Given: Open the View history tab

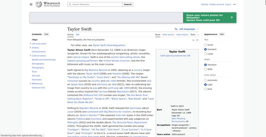Looking at the screenshot, I should click(182, 35).
